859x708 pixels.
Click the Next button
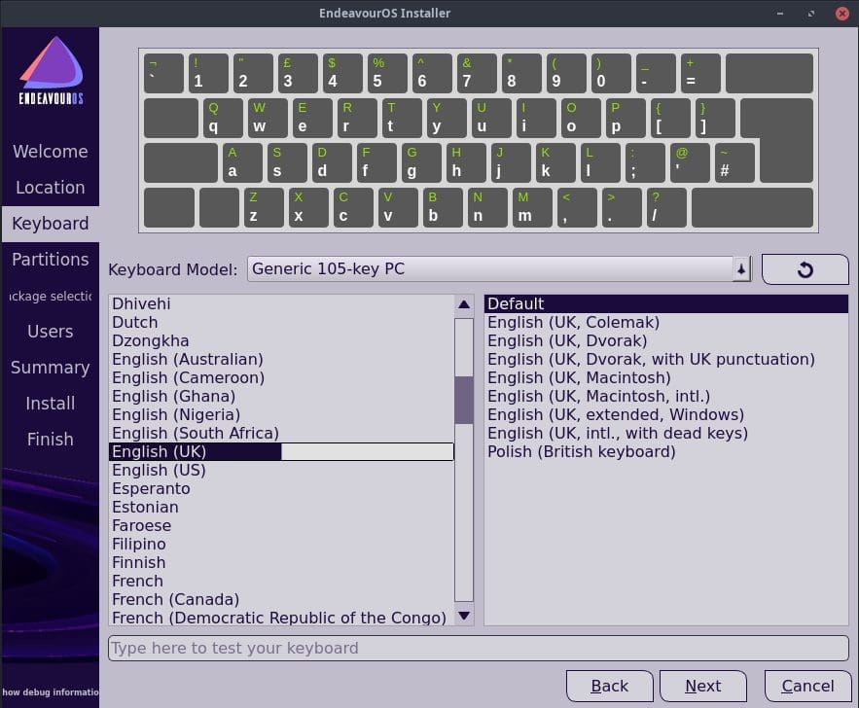(x=703, y=686)
